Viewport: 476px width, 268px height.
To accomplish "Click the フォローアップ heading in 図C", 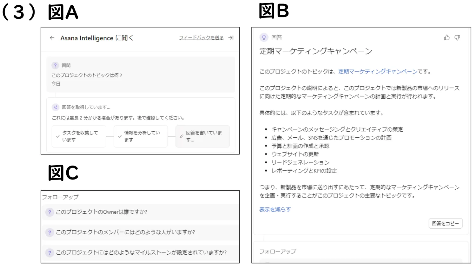I will [60, 197].
